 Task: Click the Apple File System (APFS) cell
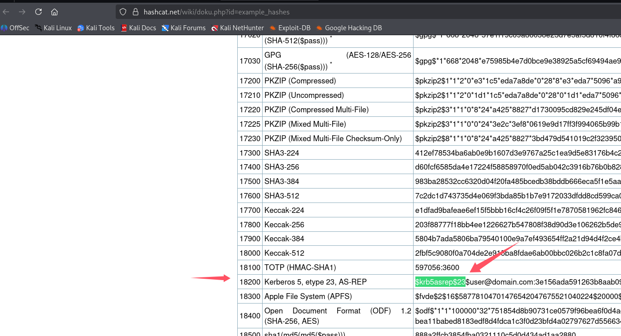point(308,296)
